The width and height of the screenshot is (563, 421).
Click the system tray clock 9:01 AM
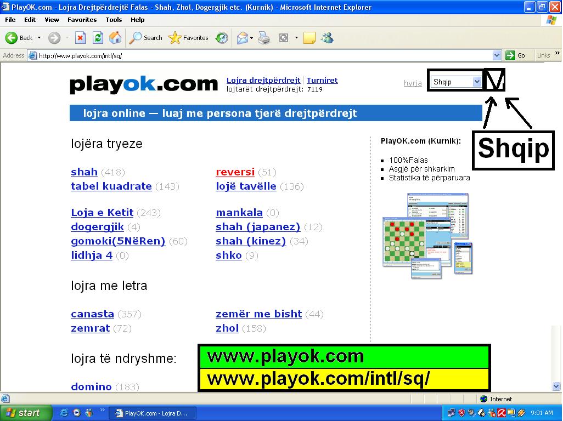542,413
